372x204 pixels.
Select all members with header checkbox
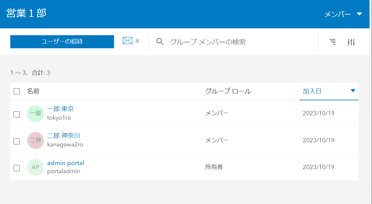17,91
